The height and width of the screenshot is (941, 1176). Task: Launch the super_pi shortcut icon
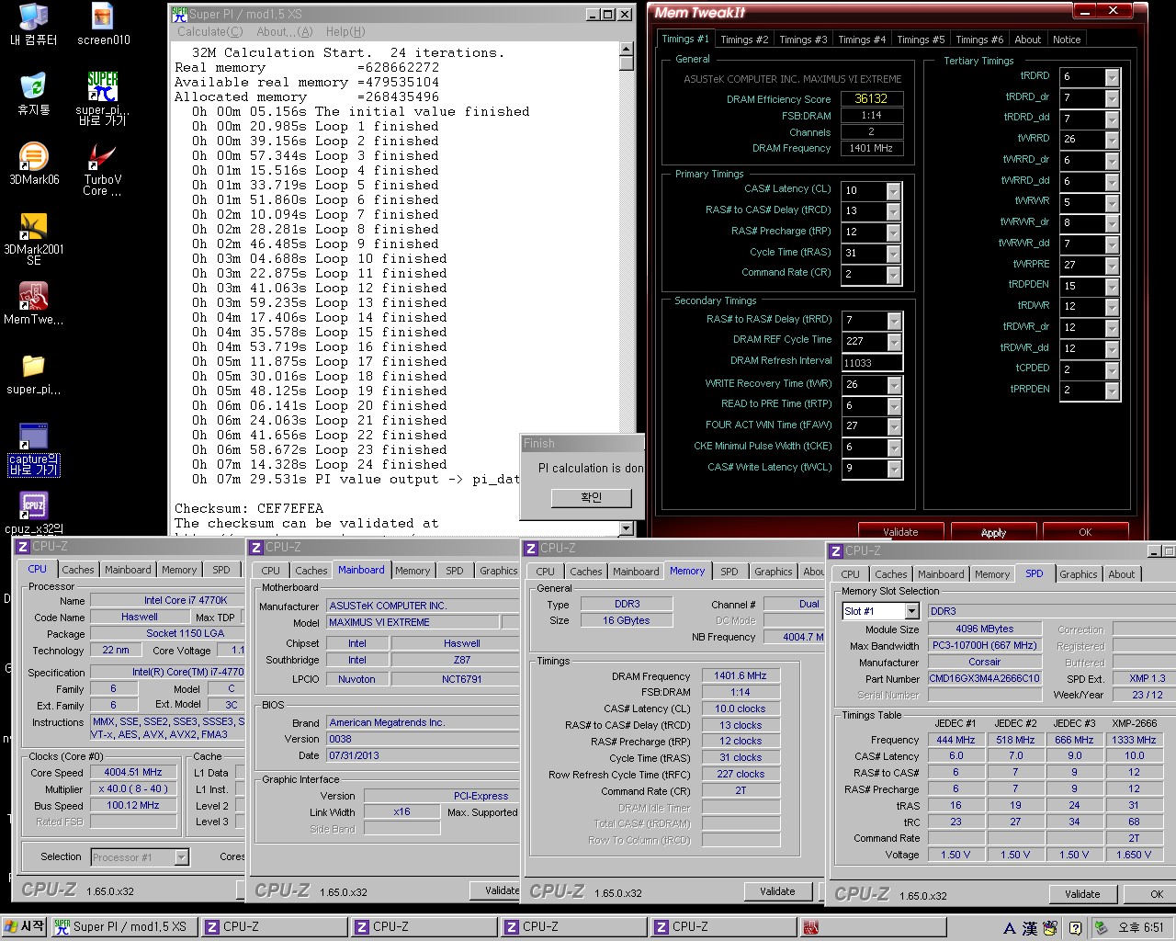(103, 98)
